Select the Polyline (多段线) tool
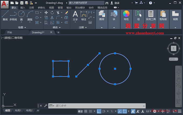 [x=13, y=16]
